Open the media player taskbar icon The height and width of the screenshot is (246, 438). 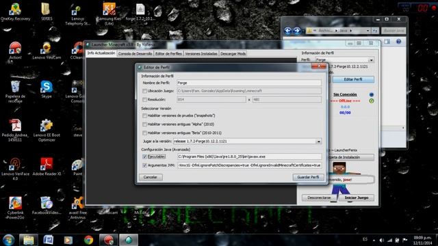(x=68, y=240)
